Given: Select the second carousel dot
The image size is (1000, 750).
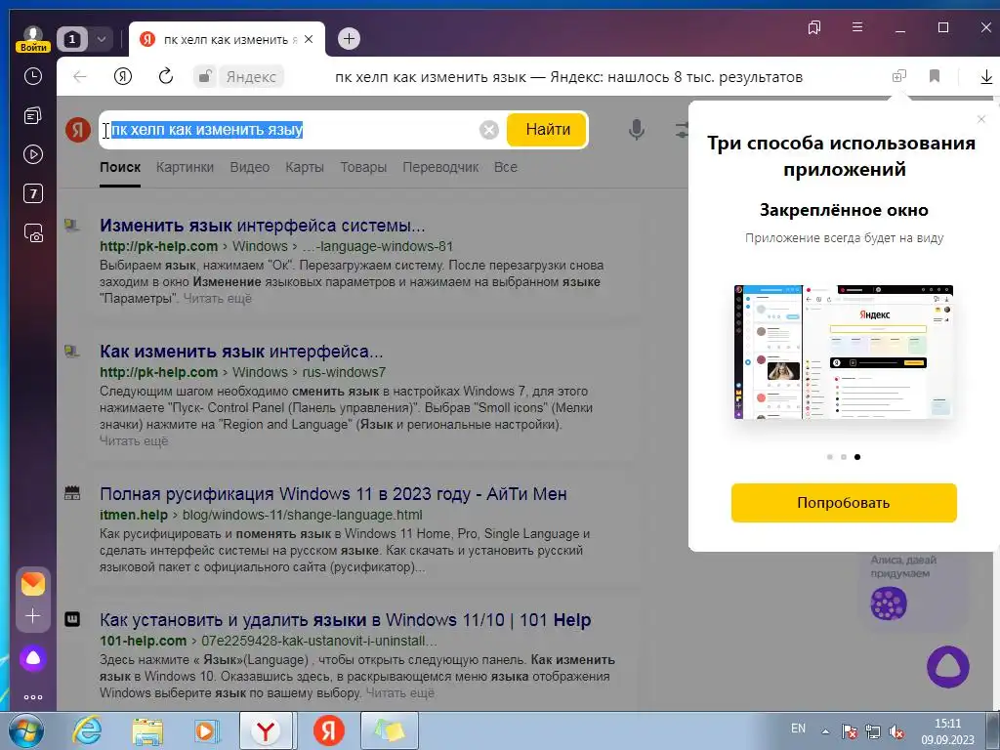Looking at the screenshot, I should click(843, 457).
